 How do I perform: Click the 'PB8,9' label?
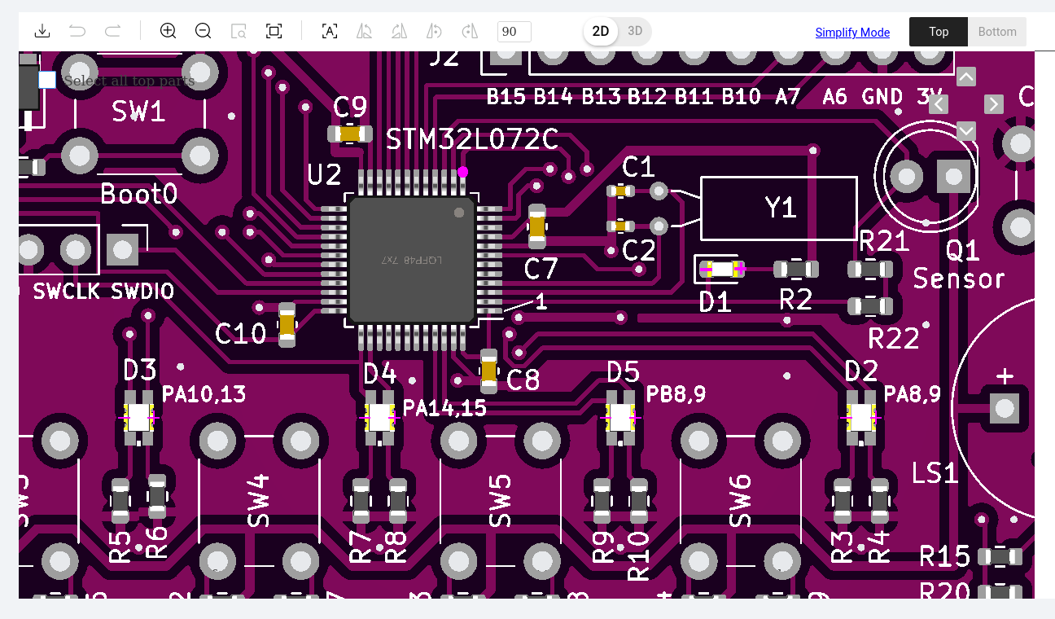(x=676, y=395)
